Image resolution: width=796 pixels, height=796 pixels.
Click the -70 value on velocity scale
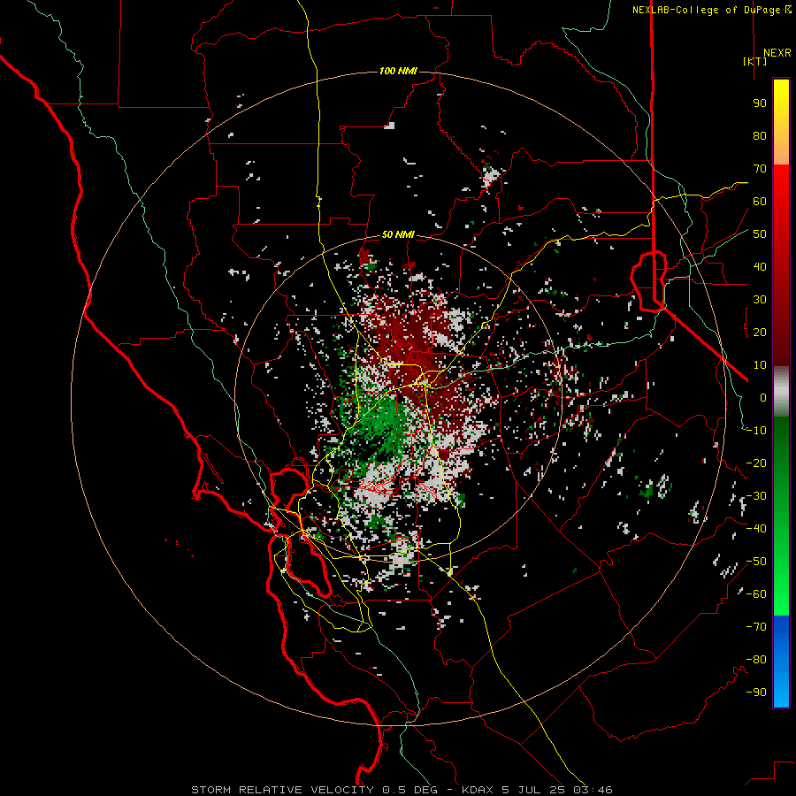(756, 627)
